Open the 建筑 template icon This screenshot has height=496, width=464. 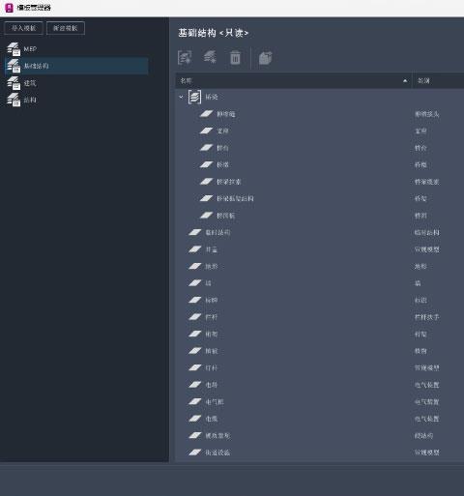tap(14, 83)
